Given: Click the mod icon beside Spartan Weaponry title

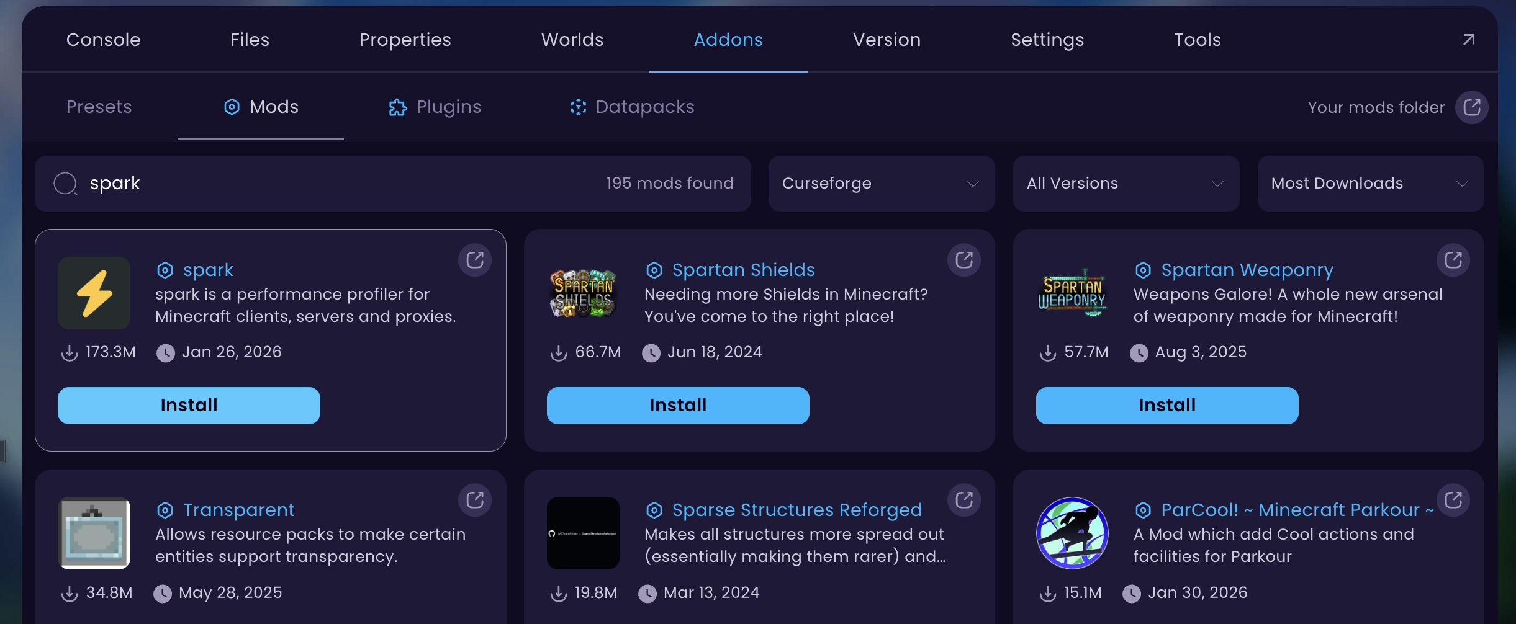Looking at the screenshot, I should coord(1144,270).
